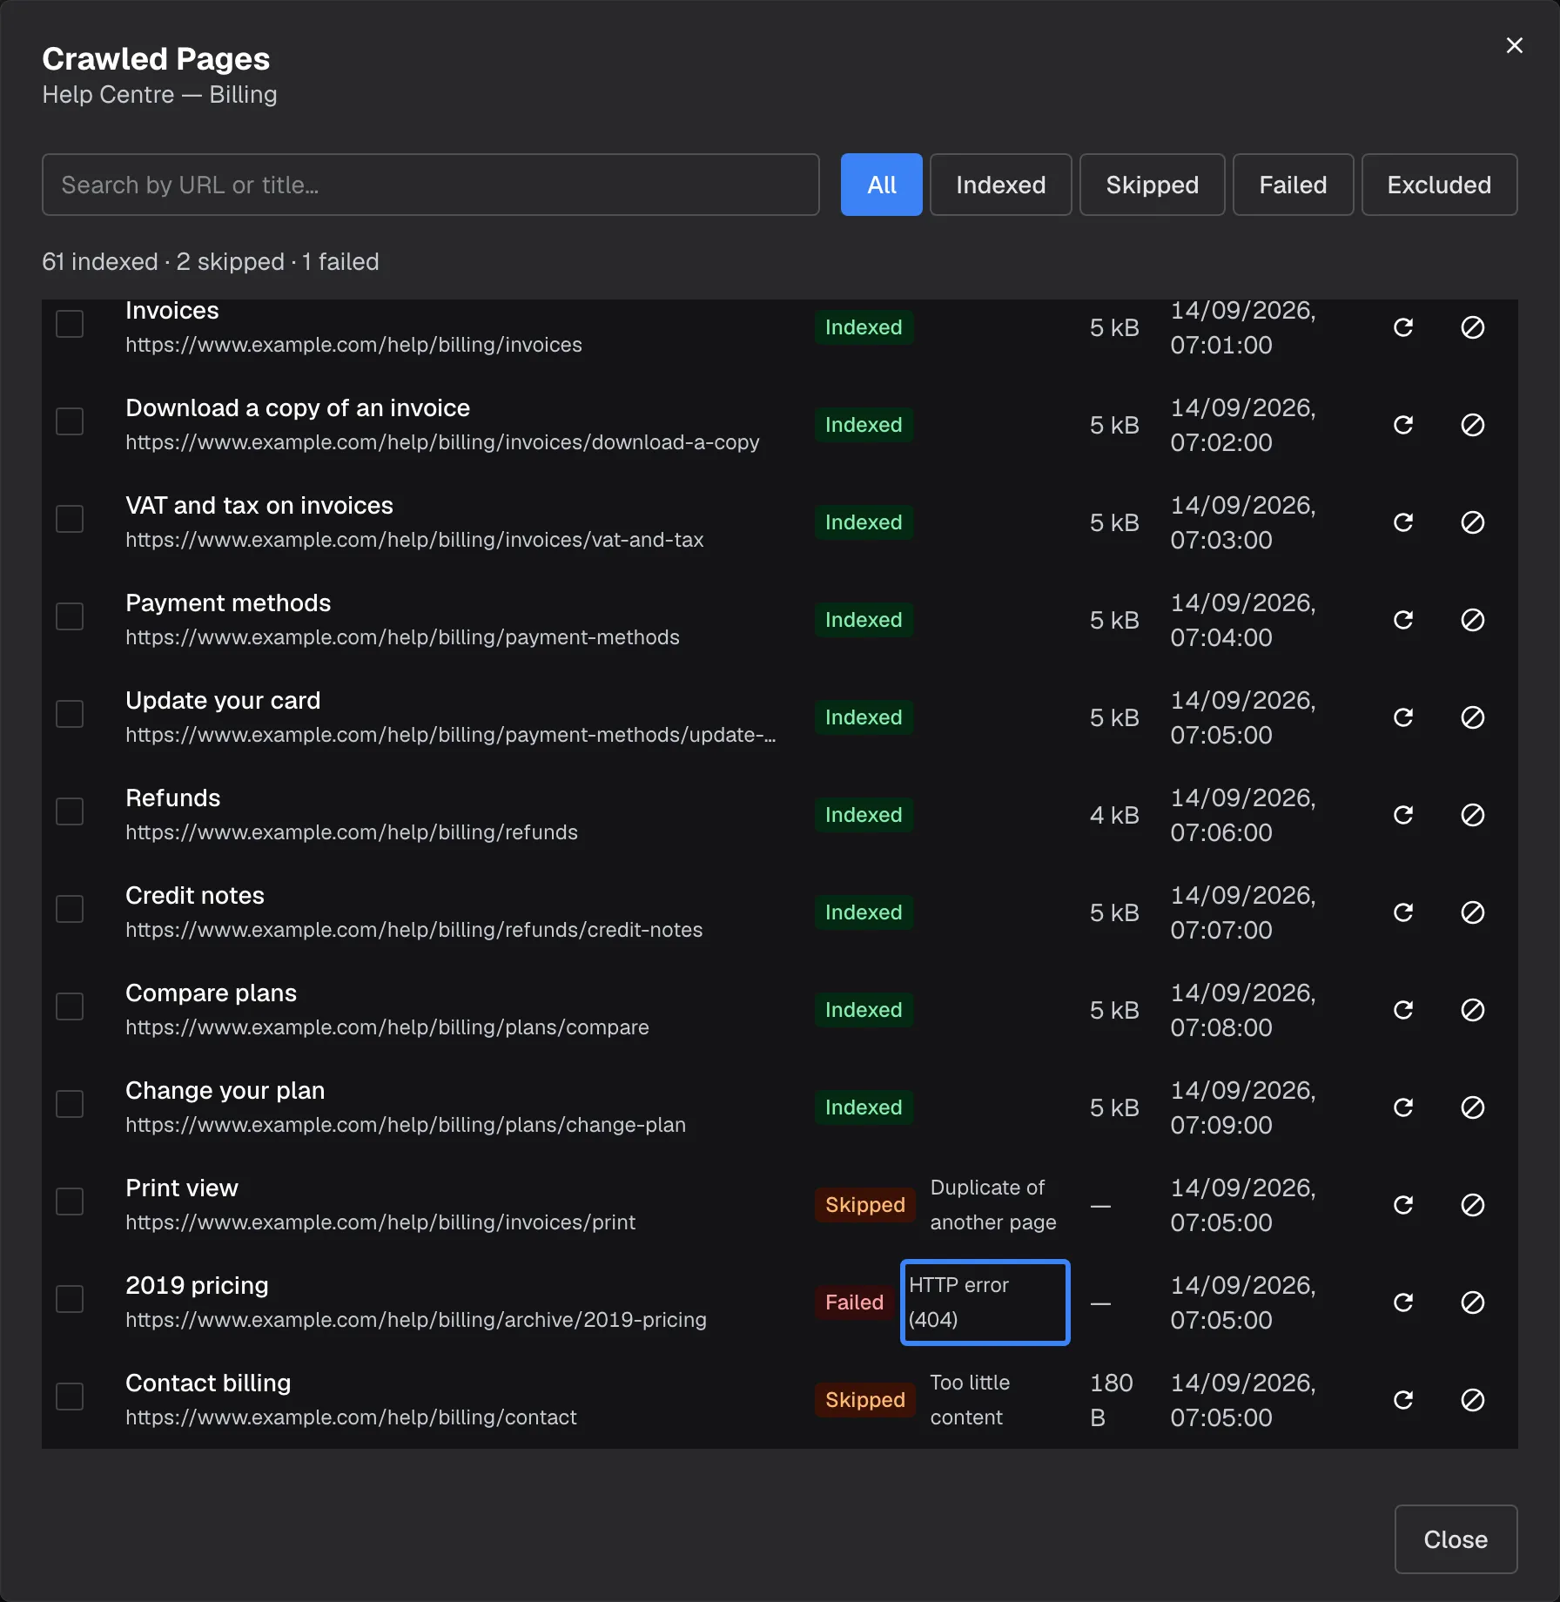This screenshot has height=1602, width=1560.
Task: Check the Payment methods row
Action: (70, 617)
